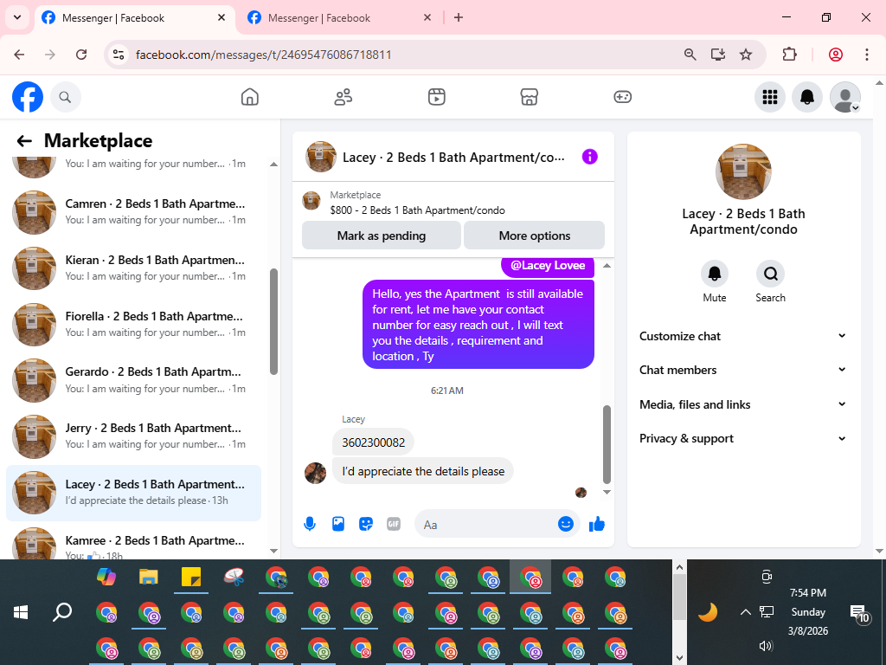Open emoji picker in message box
Image resolution: width=886 pixels, height=665 pixels.
point(566,524)
